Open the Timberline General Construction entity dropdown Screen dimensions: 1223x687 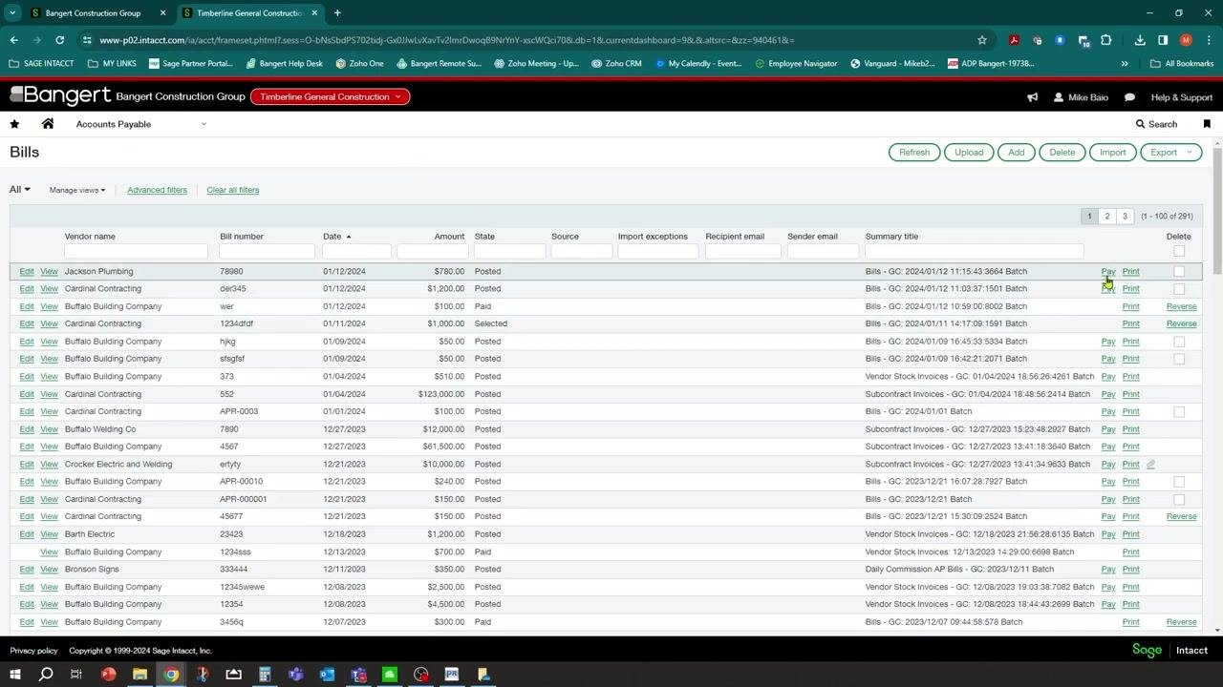tap(330, 96)
